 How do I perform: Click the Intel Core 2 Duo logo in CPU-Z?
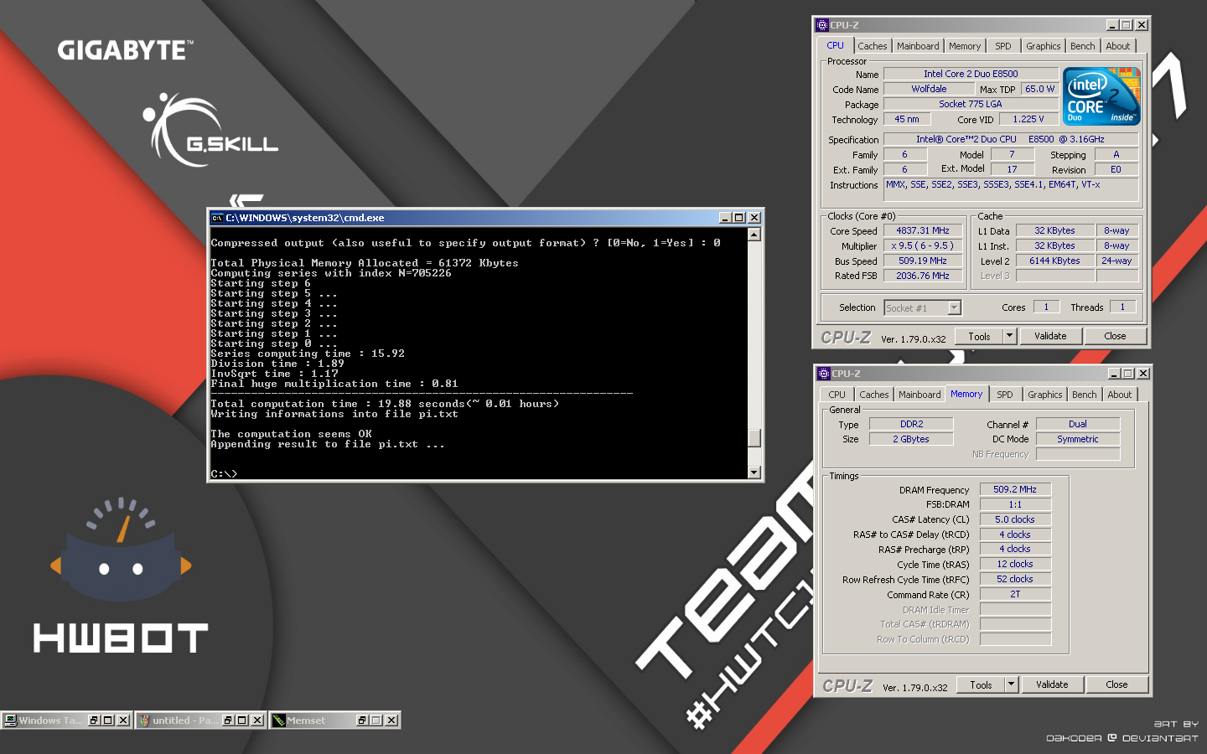tap(1101, 96)
